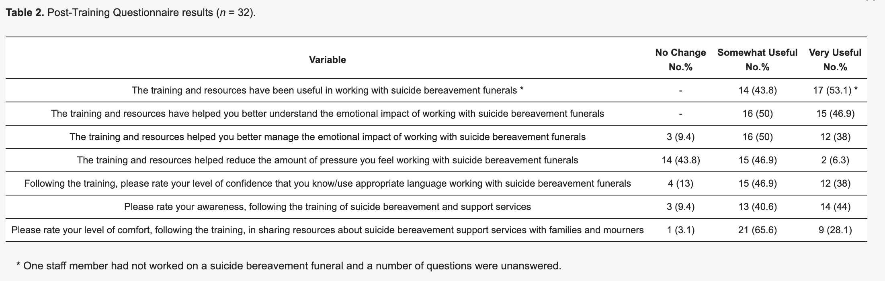
Task: Click the row about better managing emotional impact
Action: tap(436, 137)
